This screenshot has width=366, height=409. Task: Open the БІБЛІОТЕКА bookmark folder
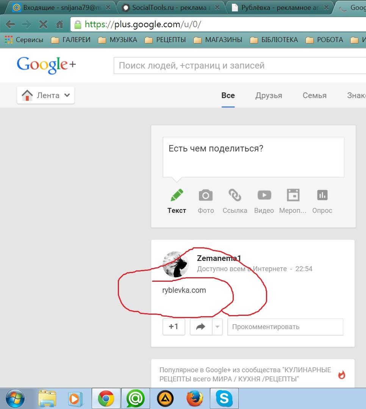click(274, 40)
